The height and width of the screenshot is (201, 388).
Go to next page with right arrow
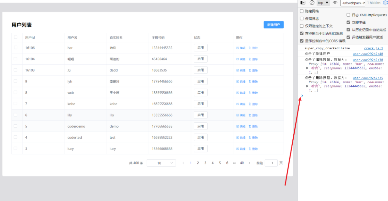coord(249,163)
